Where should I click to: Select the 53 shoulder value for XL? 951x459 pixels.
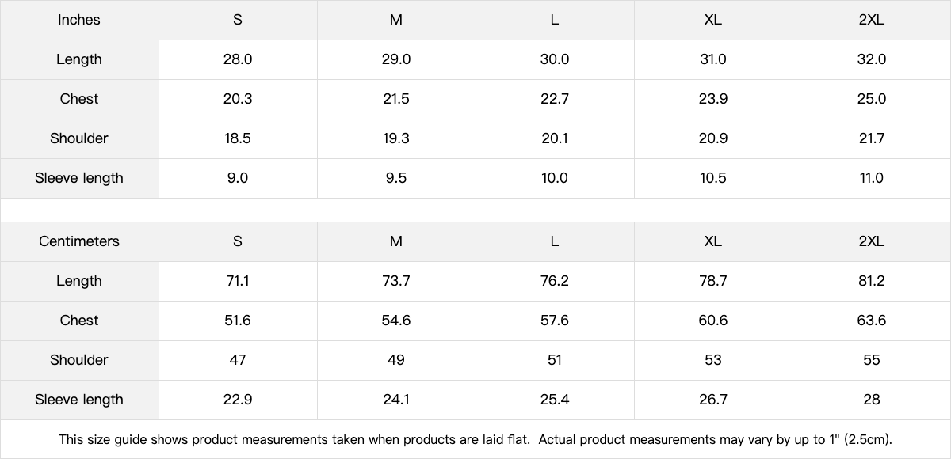713,360
